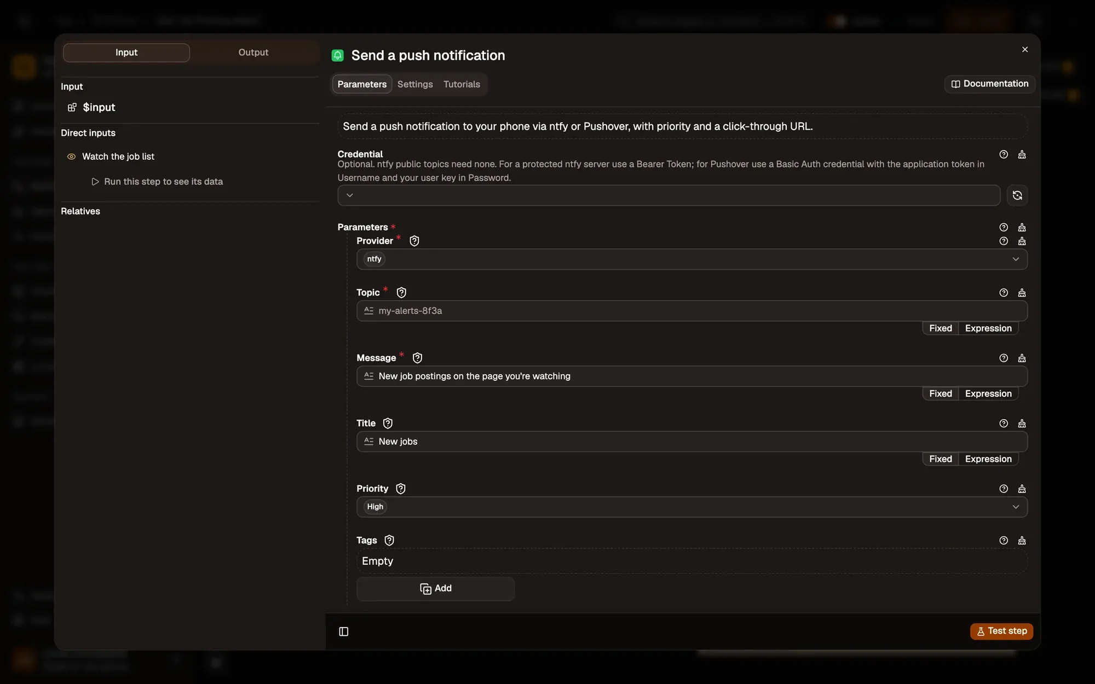Click into the Message input field
Image resolution: width=1095 pixels, height=684 pixels.
[691, 376]
